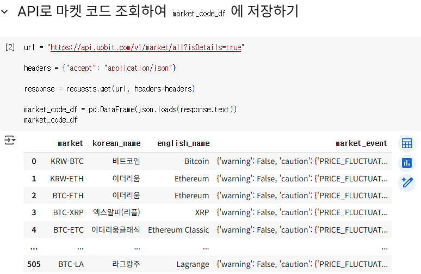Click the last market_code_df code line
The width and height of the screenshot is (421, 274).
51,120
